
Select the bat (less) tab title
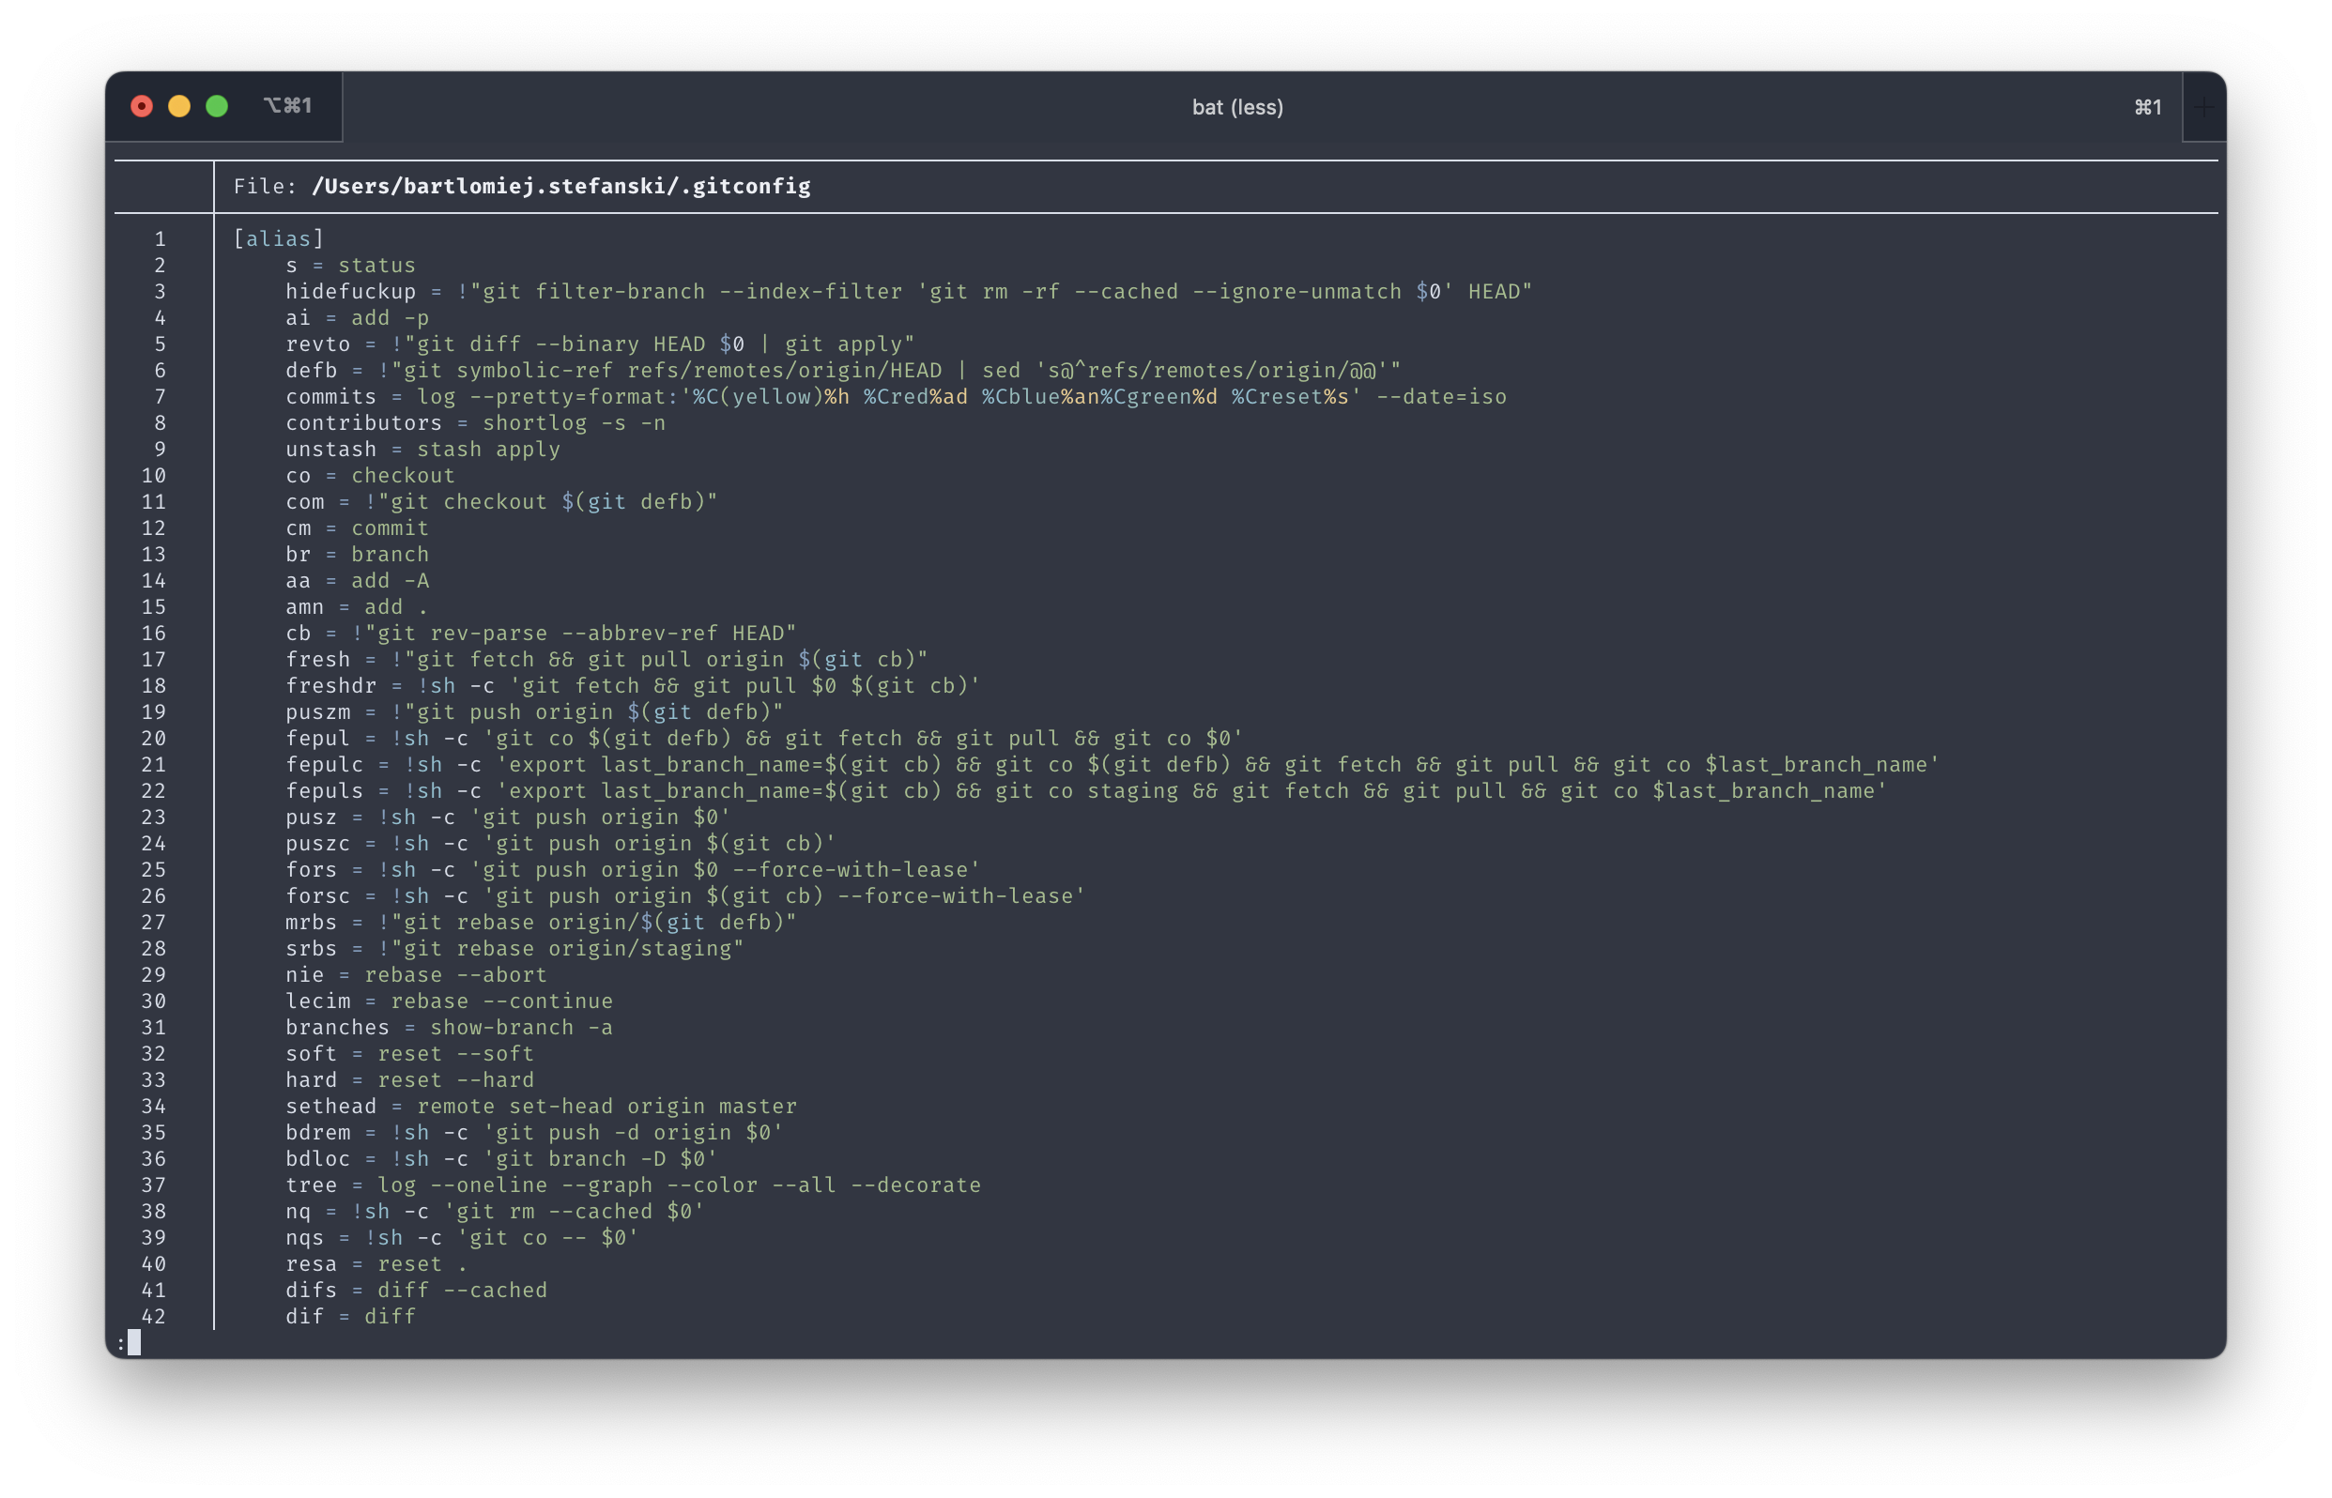(1237, 107)
